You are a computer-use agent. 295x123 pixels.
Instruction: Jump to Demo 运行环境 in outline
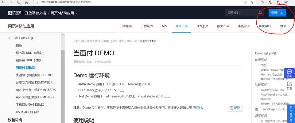point(266,53)
